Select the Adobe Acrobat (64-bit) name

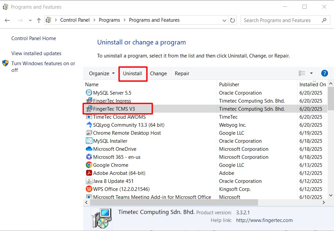(x=119, y=173)
